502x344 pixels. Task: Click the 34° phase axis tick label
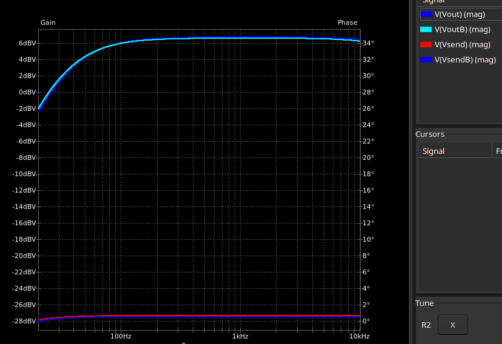coord(368,43)
